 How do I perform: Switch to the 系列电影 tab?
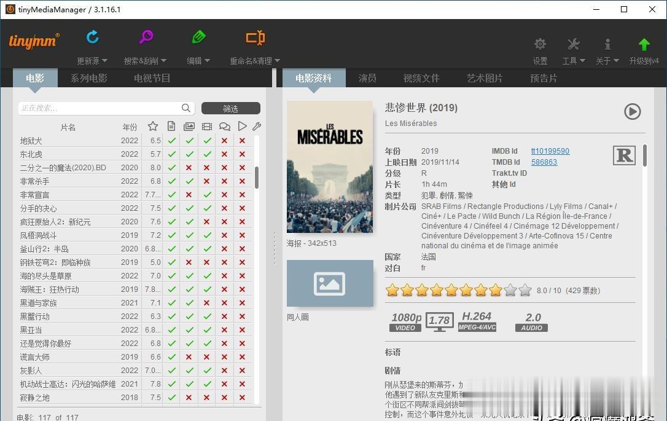coord(89,78)
